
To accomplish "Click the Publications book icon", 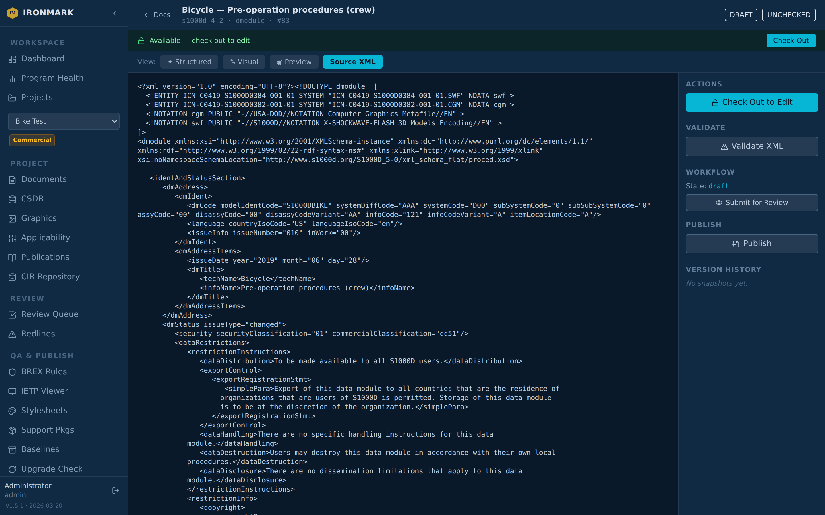I will [12, 257].
